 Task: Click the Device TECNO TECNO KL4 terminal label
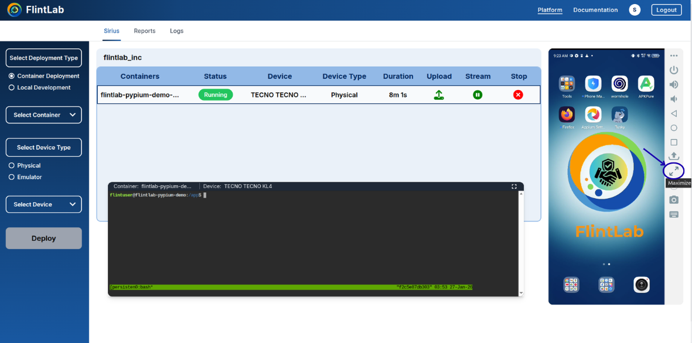pyautogui.click(x=237, y=186)
